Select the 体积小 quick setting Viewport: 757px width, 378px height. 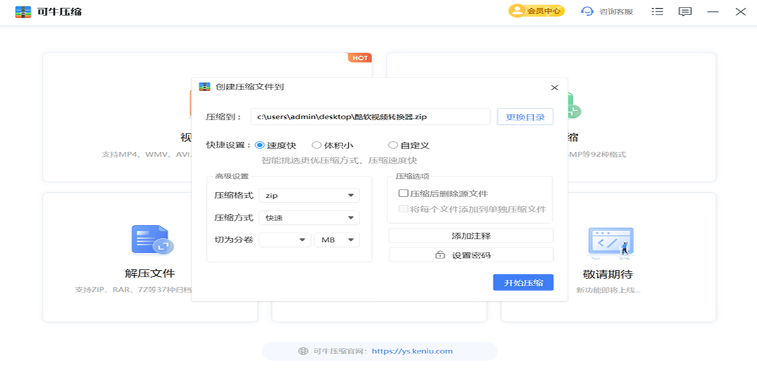point(332,145)
